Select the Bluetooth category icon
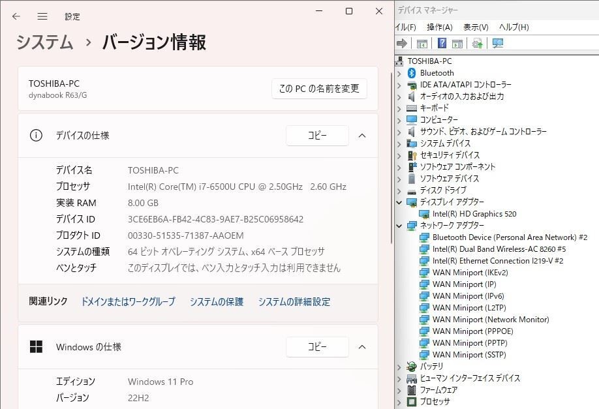 (412, 73)
